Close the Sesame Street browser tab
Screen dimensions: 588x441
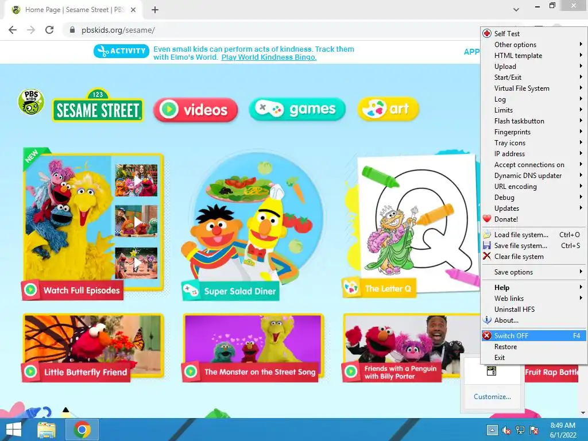(133, 10)
